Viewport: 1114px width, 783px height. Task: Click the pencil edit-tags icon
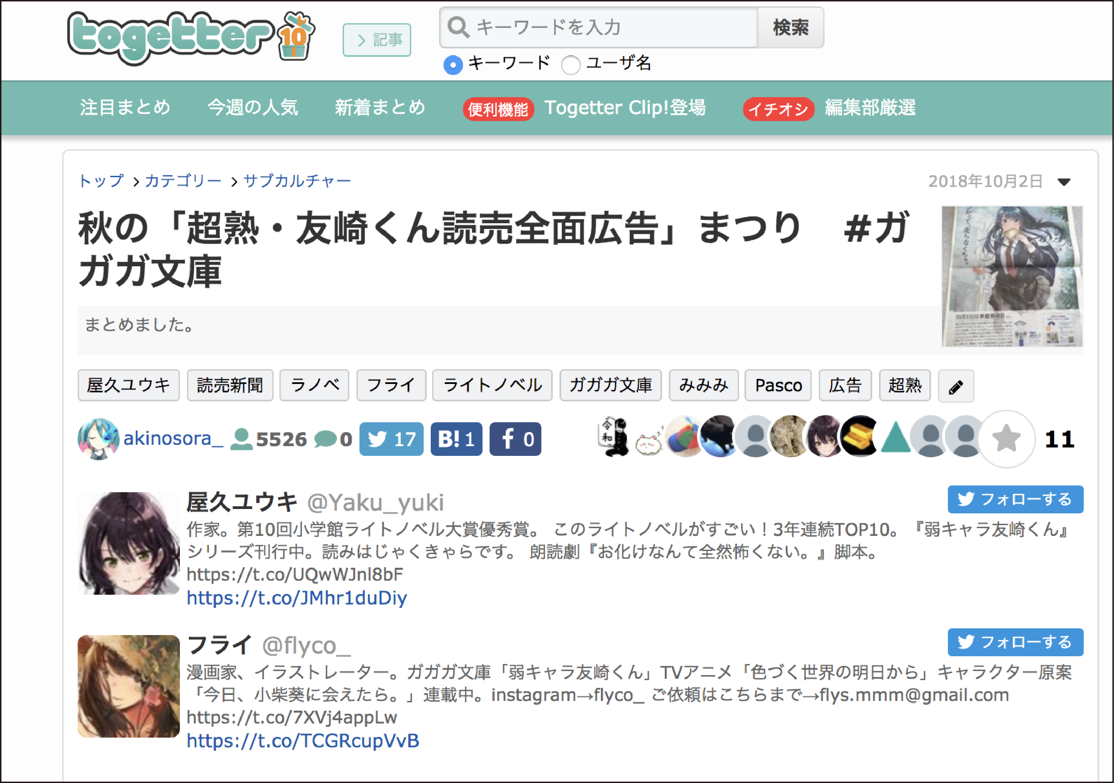pos(955,387)
